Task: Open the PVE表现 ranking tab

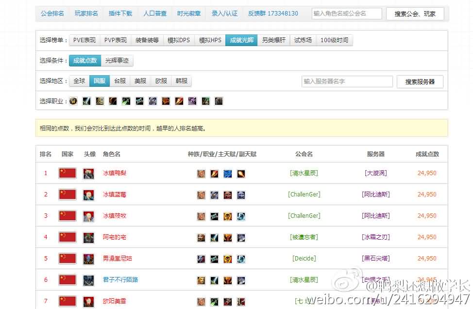Action: pos(84,40)
